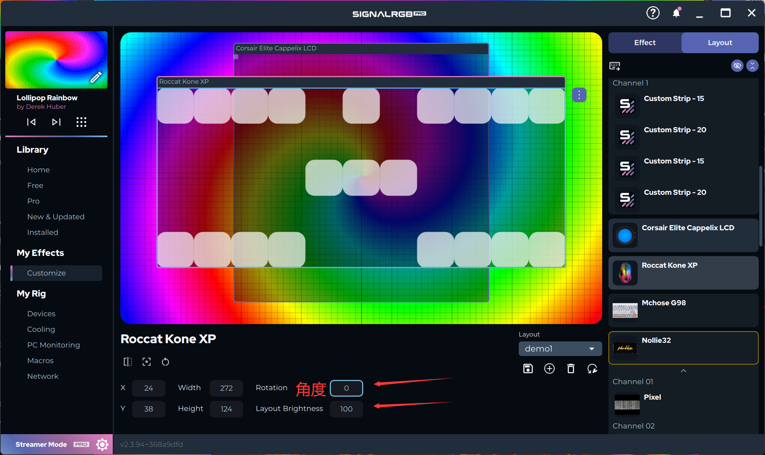
Task: Click Channel 02 label
Action: pos(633,426)
